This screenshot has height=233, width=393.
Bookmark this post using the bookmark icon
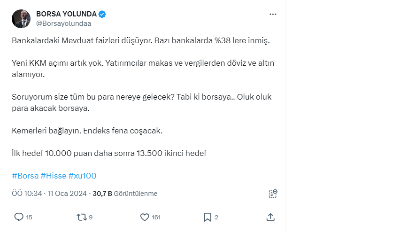(207, 217)
